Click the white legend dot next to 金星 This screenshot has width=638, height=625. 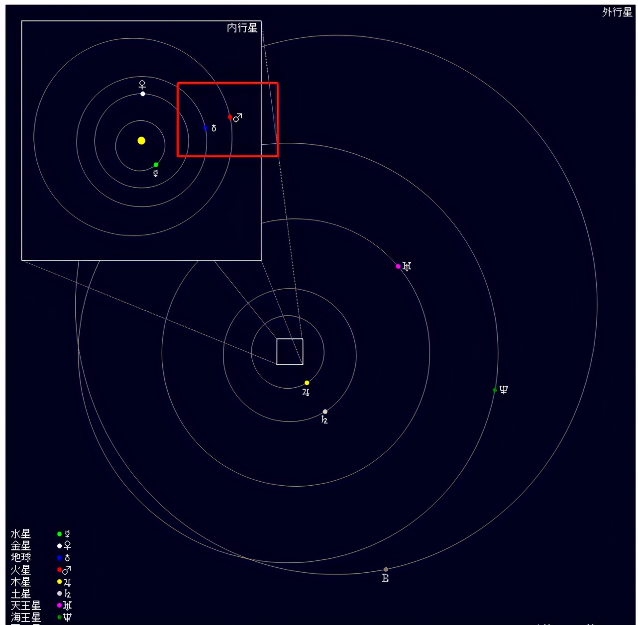coord(59,546)
